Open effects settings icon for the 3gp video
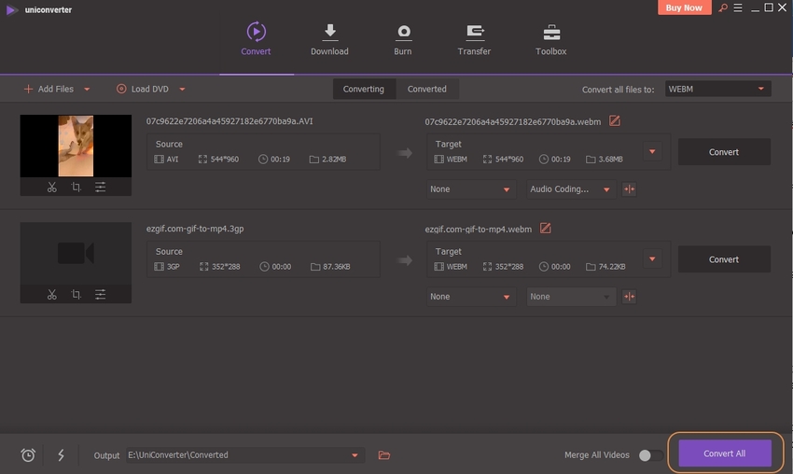The height and width of the screenshot is (474, 793). click(100, 295)
